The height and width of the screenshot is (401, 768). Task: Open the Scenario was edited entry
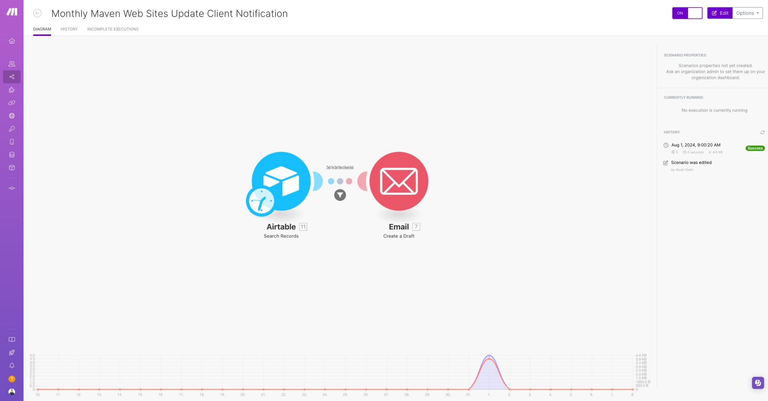click(691, 162)
